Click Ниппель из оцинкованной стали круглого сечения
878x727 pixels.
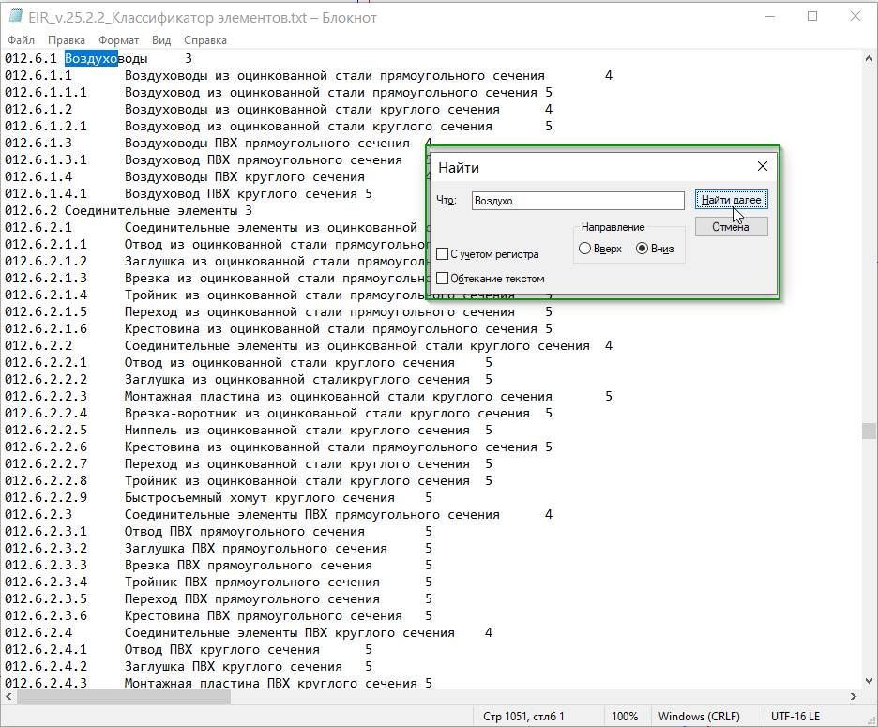296,431
